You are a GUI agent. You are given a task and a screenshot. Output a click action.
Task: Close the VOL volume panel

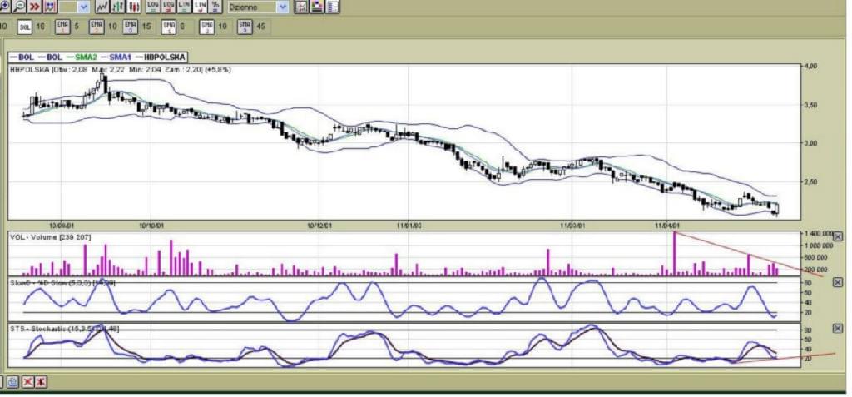(837, 237)
